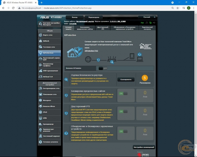Switch to Сетевая защита tab
The image size is (197, 157).
tap(69, 28)
